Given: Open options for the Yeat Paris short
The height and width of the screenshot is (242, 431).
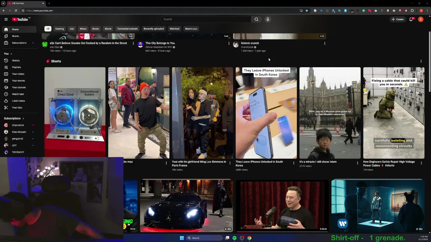Looking at the screenshot, I should point(230,163).
